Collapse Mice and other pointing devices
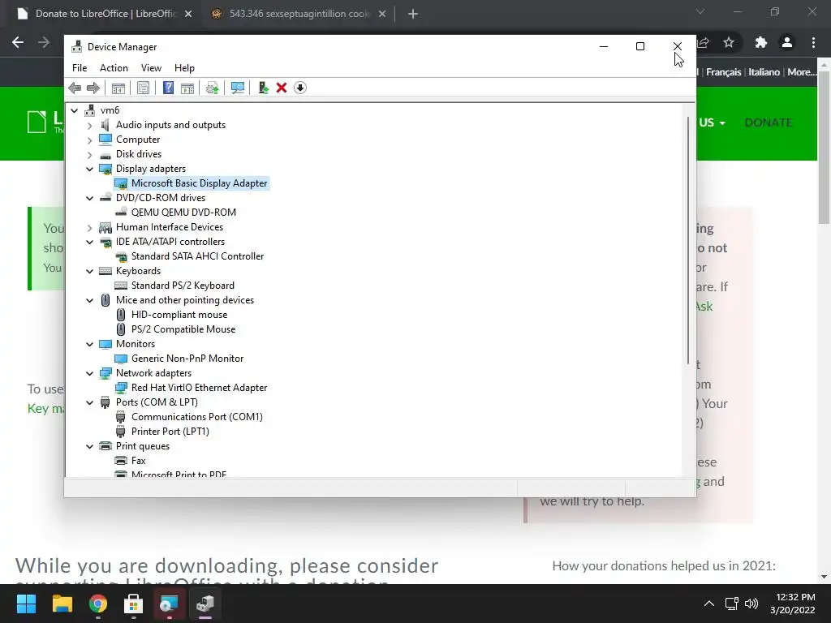831x623 pixels. click(89, 300)
